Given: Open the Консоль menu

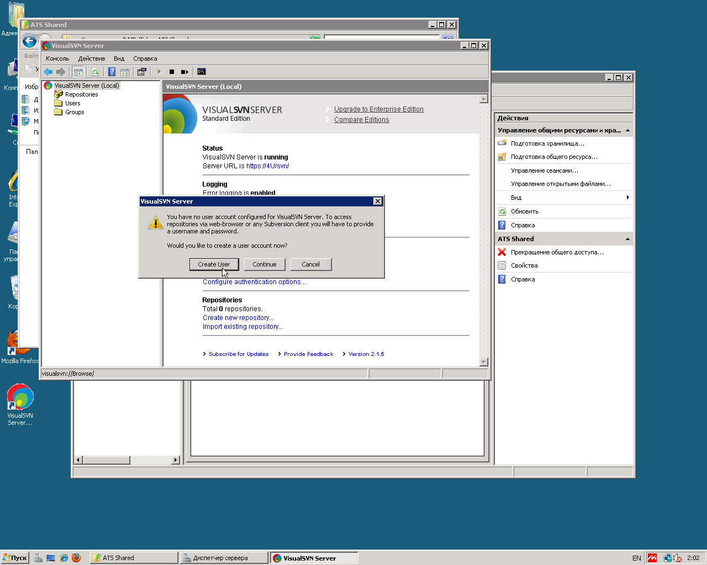Looking at the screenshot, I should (x=57, y=58).
